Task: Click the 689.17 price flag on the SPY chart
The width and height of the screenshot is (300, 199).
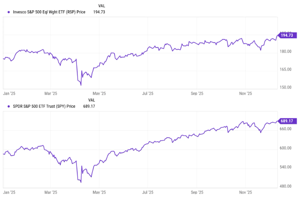Action: click(x=287, y=120)
